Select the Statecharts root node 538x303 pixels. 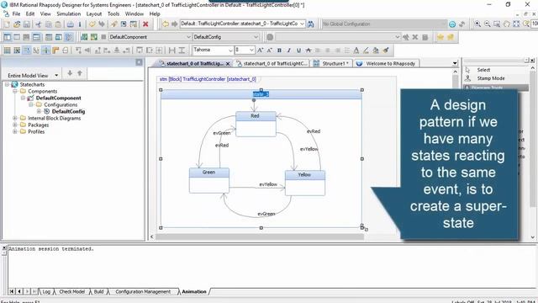[x=32, y=84]
